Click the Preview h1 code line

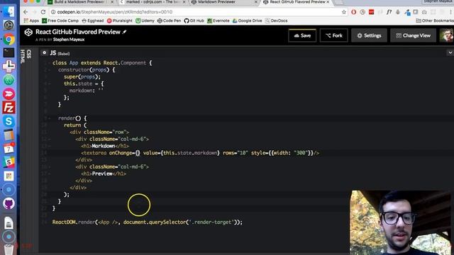pyautogui.click(x=104, y=174)
